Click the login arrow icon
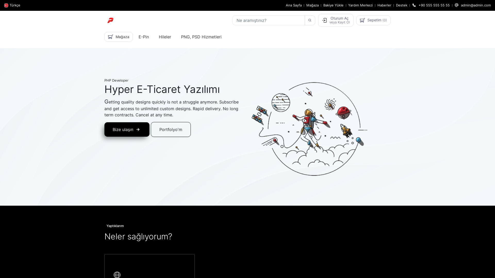Screen dimensions: 495x278 click(325, 20)
